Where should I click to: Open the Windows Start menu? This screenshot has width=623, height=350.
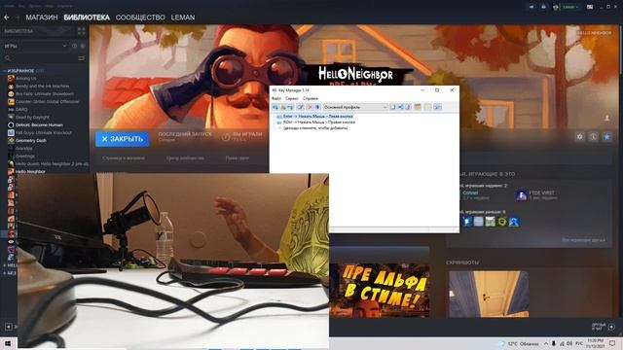[7, 343]
